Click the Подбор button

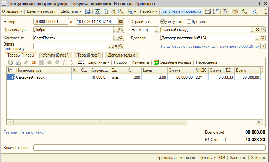[x=120, y=62]
